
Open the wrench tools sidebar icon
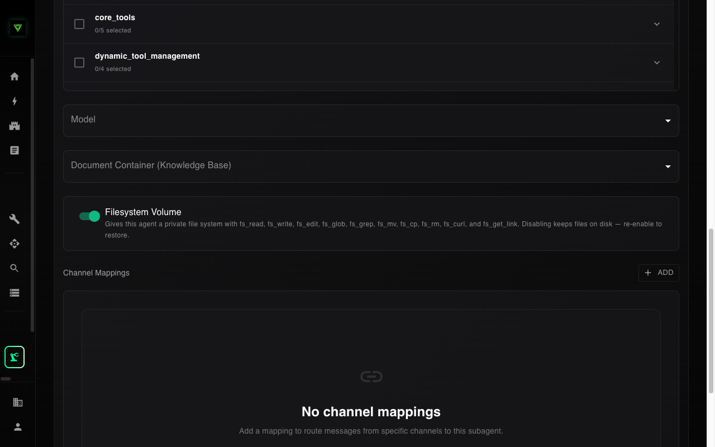15,219
